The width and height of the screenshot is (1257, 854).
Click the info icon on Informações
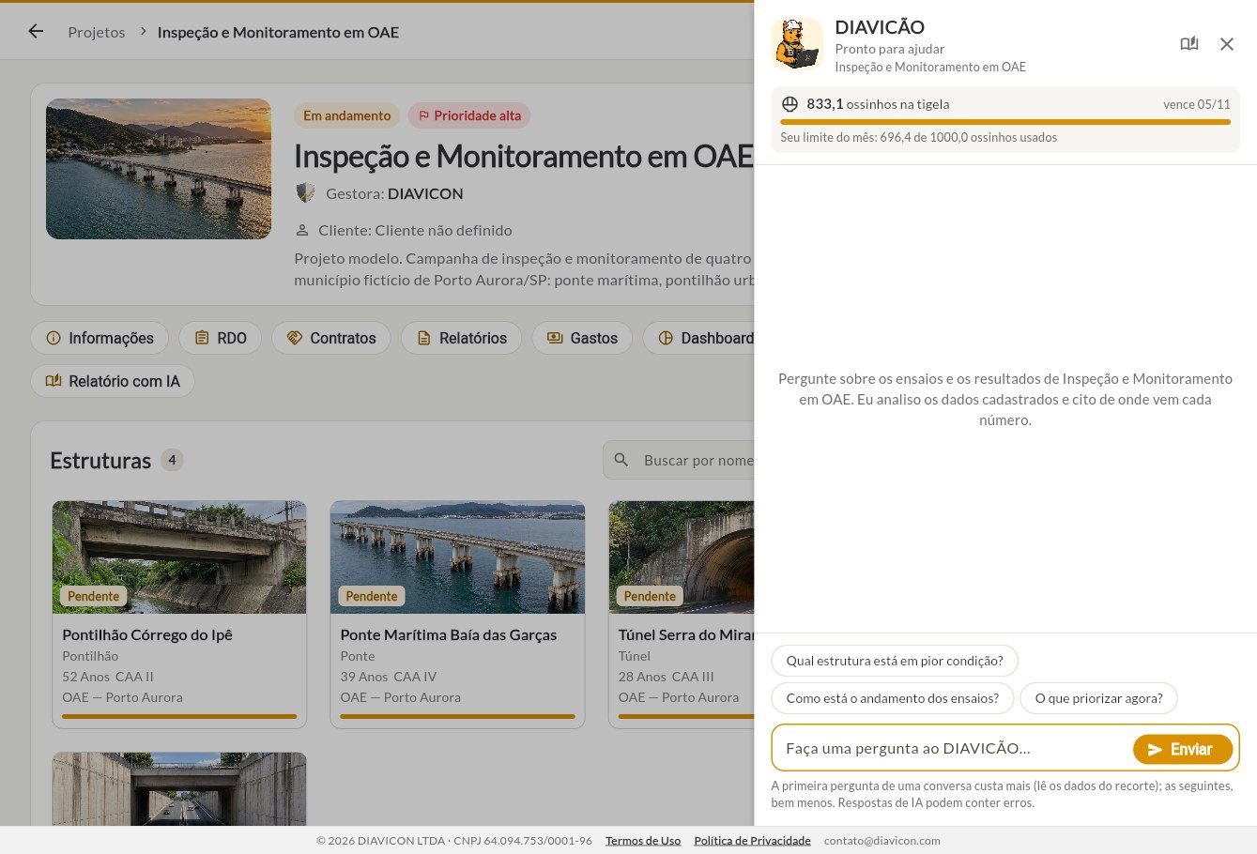coord(54,338)
